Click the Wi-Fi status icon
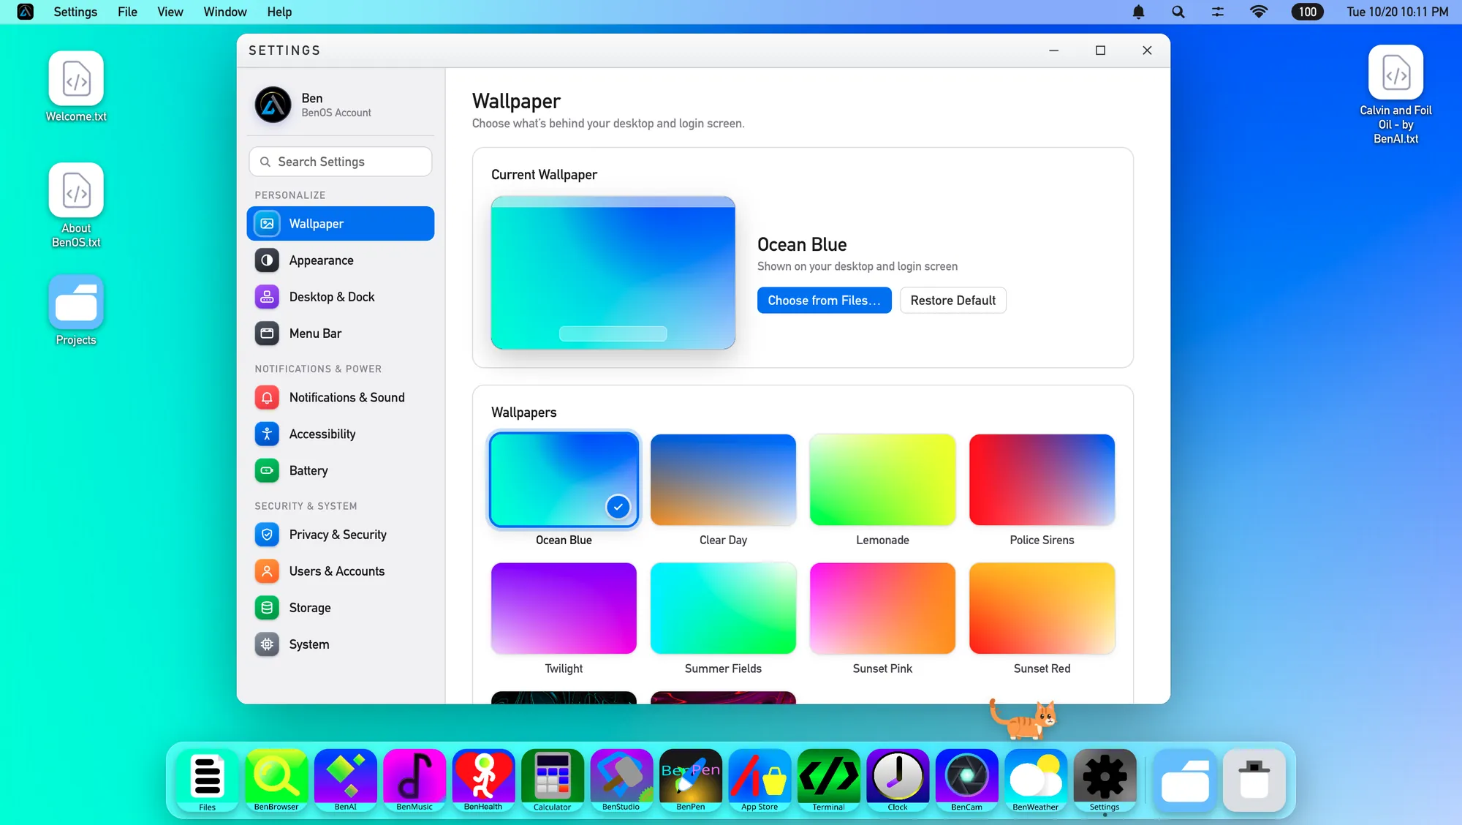 coord(1259,12)
